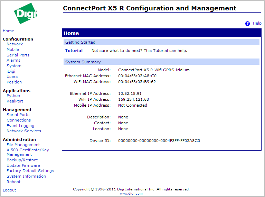This screenshot has width=265, height=197.
Task: Click Update Firmware link
Action: click(23, 165)
